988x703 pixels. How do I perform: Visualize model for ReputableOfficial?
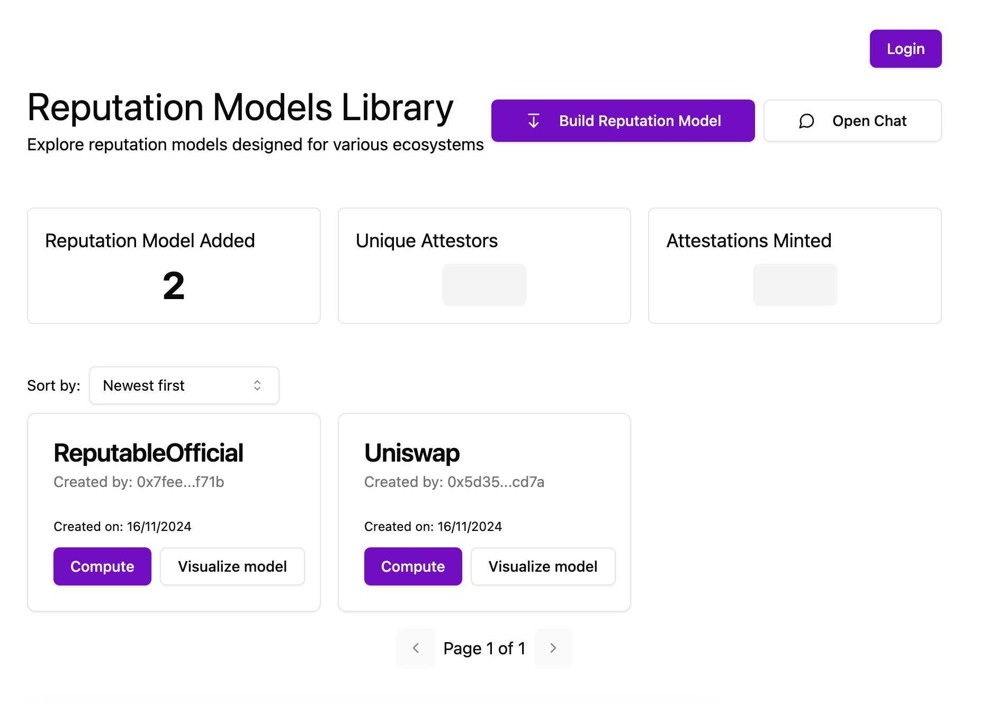tap(232, 566)
